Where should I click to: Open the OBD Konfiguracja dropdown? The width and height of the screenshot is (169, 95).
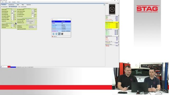point(33,26)
